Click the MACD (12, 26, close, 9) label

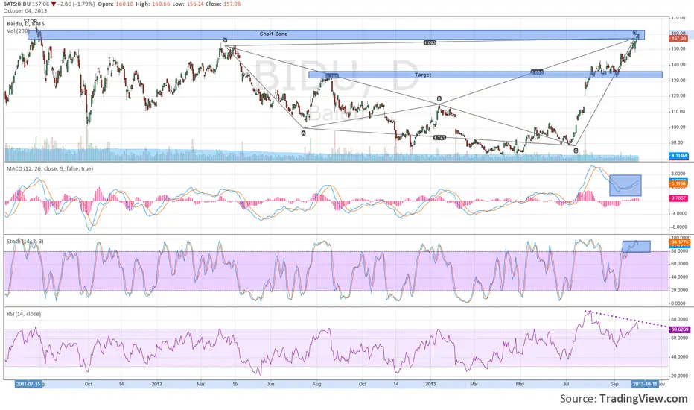[50, 169]
